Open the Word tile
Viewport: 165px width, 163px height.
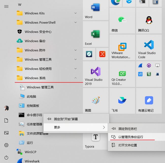coord(95,10)
